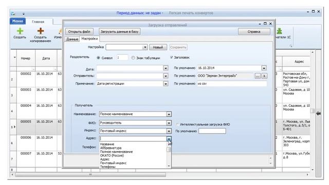This screenshot has height=185, width=329.
Task: Expand the Индекс dropdown
Action: pos(169,131)
